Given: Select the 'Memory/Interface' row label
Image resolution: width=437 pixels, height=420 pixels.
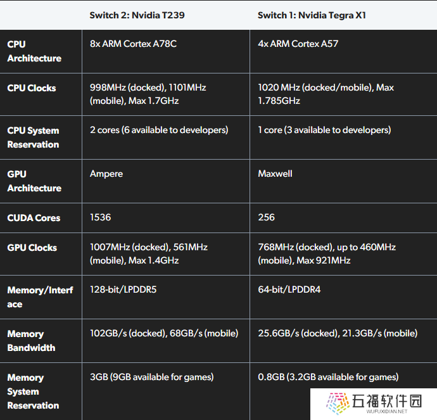Looking at the screenshot, I should pyautogui.click(x=40, y=297).
